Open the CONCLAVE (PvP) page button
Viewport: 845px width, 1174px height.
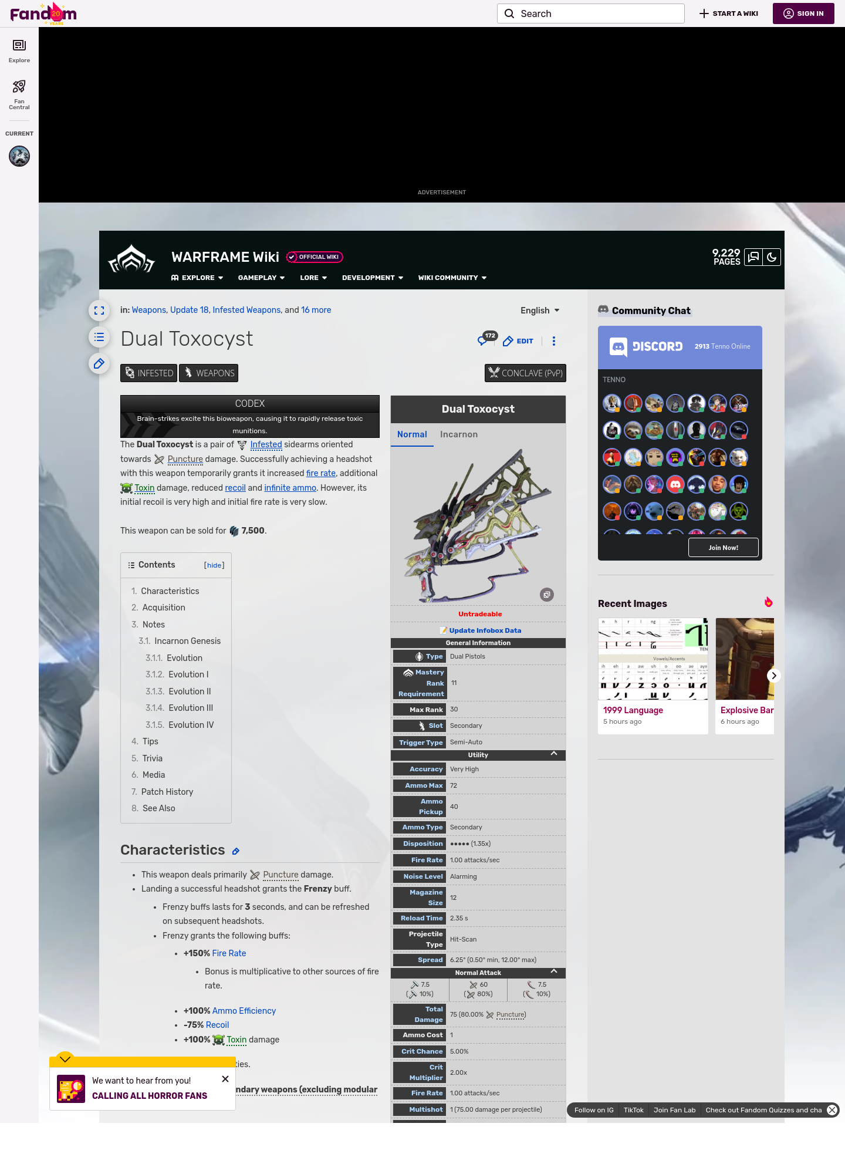coord(525,373)
